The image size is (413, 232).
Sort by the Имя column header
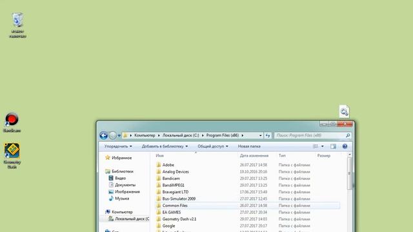tap(159, 156)
